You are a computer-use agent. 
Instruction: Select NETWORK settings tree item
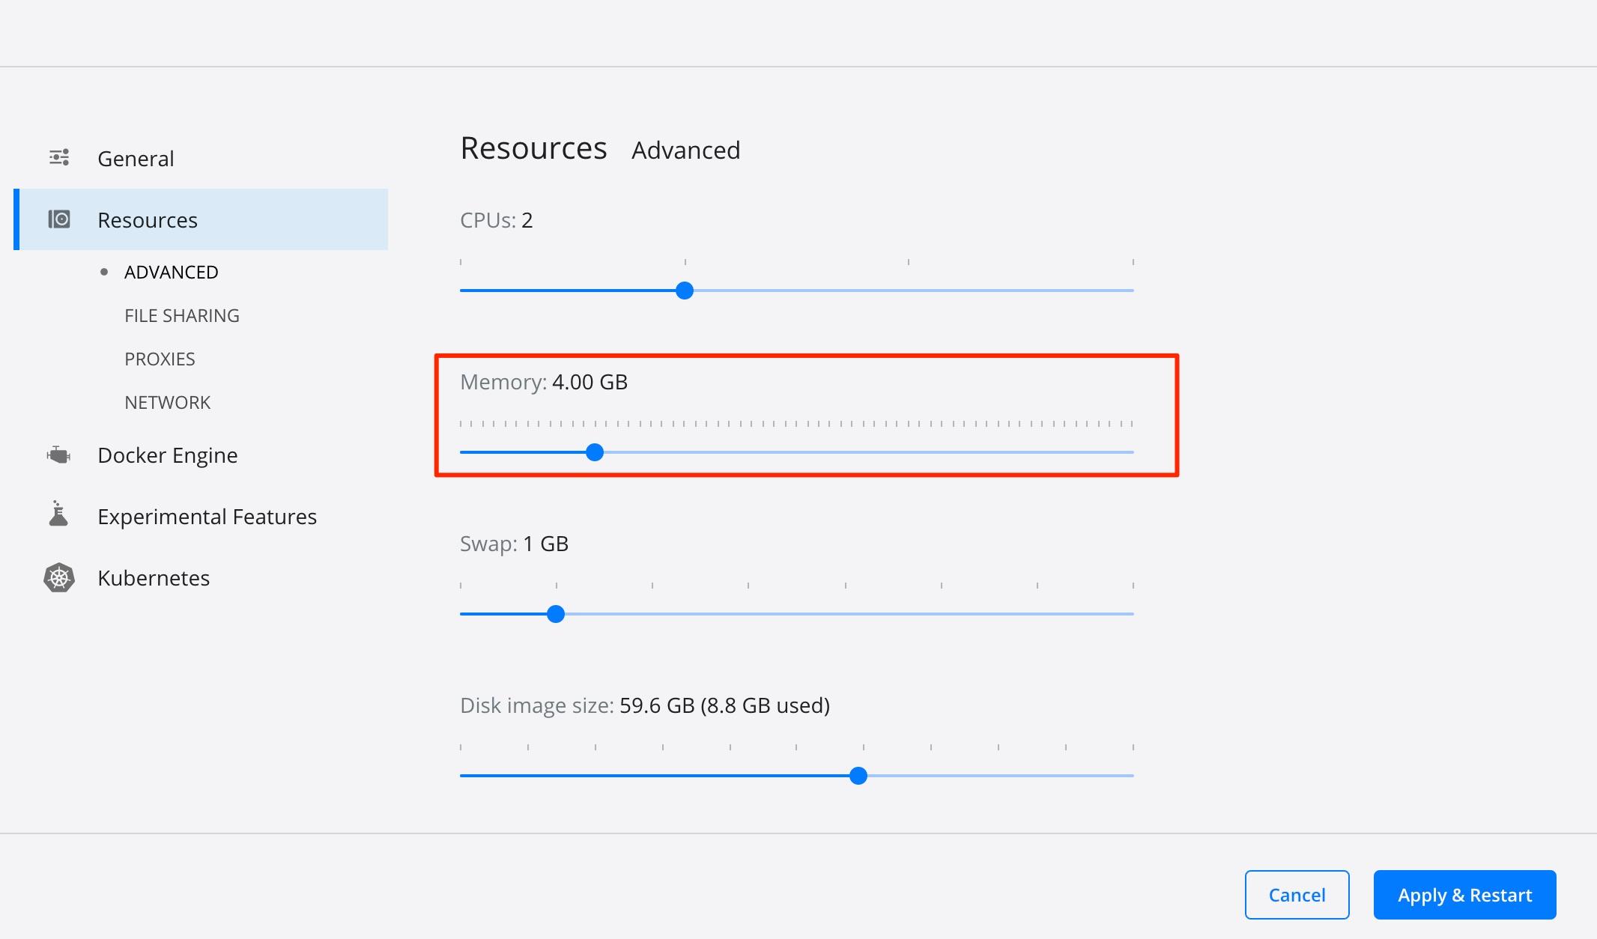(x=168, y=400)
